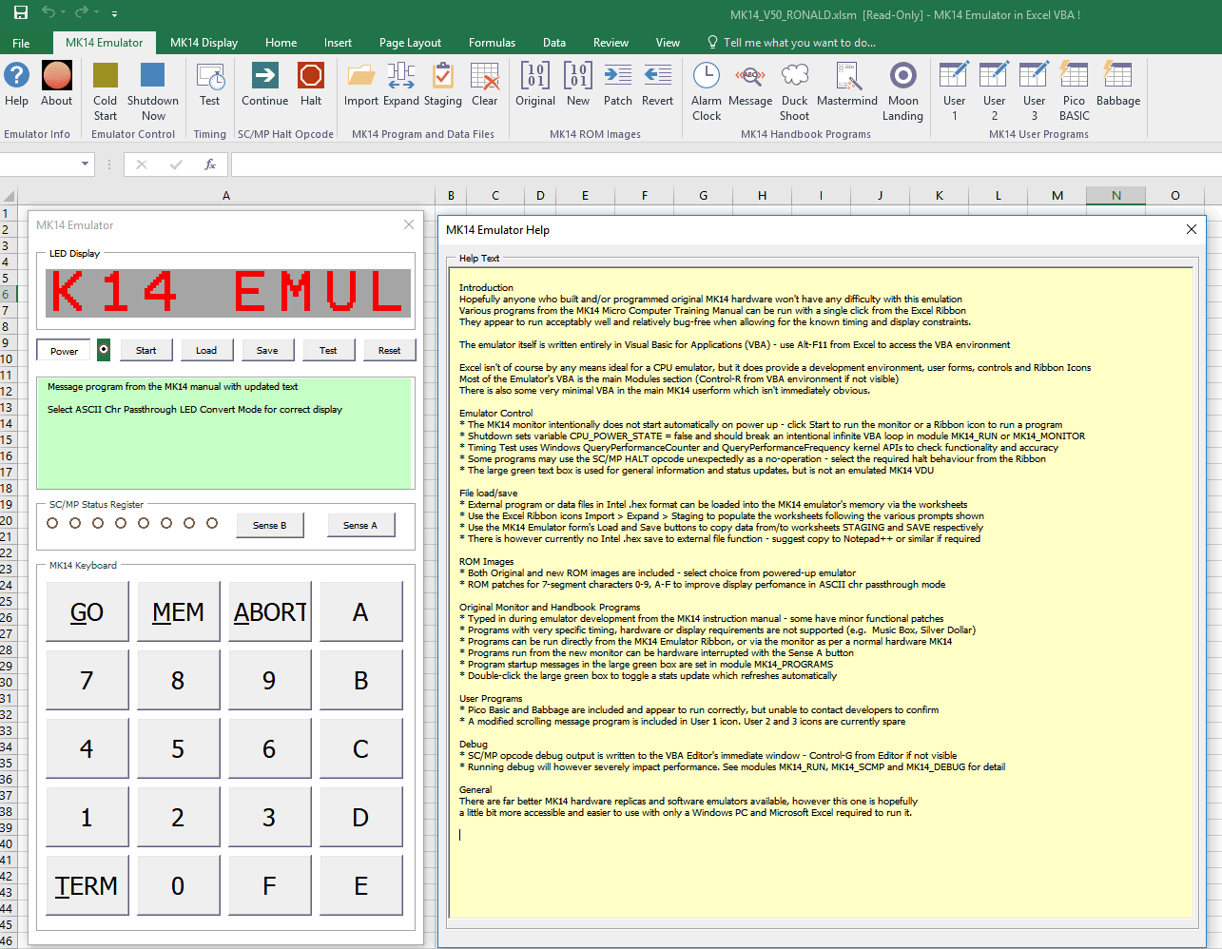The image size is (1222, 949).
Task: Click the first SC/MP status register indicator
Action: [x=52, y=523]
